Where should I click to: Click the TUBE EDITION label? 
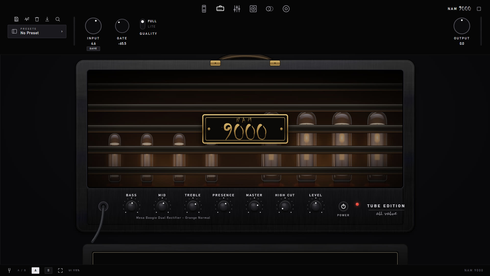pyautogui.click(x=386, y=206)
